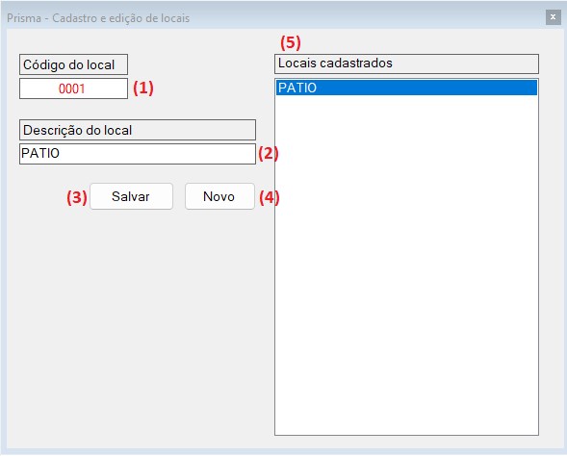The image size is (567, 456).
Task: Click the blue highlight to the right of PATIO
Action: click(426, 88)
